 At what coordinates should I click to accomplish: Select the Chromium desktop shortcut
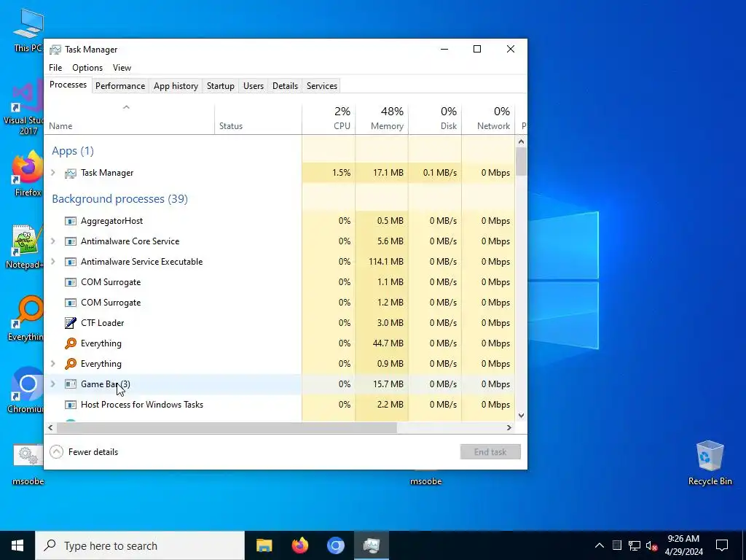(25, 391)
